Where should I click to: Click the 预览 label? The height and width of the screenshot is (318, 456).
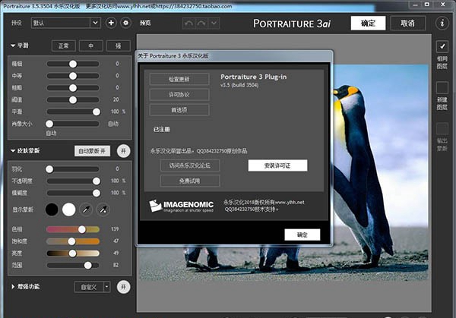(145, 23)
